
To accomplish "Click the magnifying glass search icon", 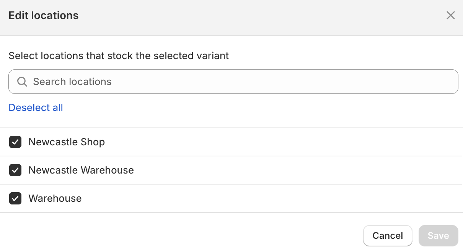I will click(x=22, y=82).
